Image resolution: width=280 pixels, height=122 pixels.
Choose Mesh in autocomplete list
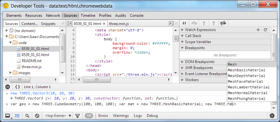[x=252, y=64]
